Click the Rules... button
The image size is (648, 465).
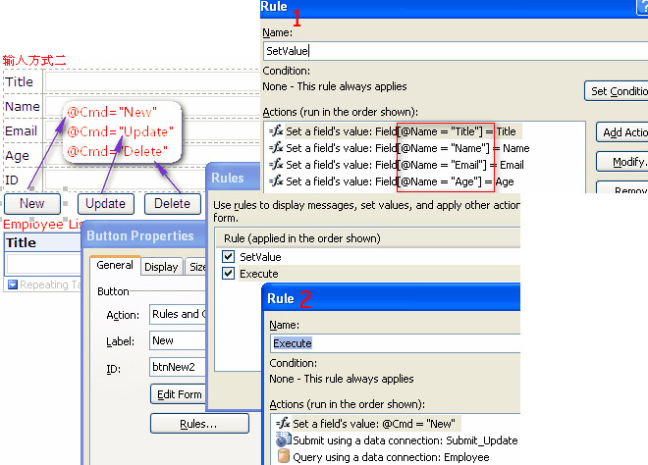199,424
